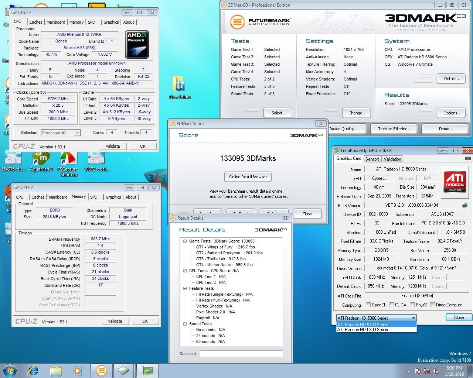Click the GPU-Z title bar application icon

(x=336, y=150)
